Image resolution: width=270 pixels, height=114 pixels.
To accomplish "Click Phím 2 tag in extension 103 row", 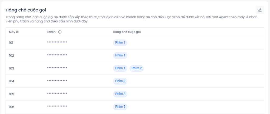I will coord(137,68).
